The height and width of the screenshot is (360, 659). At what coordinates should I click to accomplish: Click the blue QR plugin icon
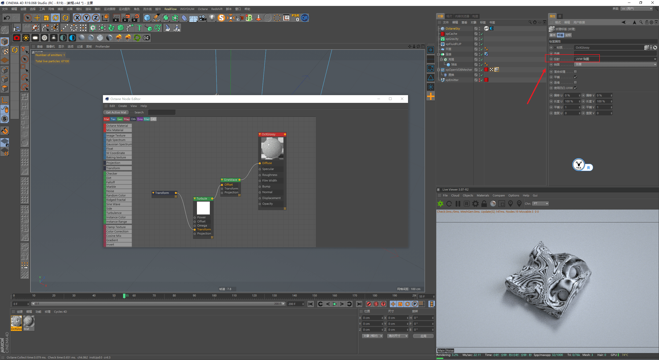(x=305, y=18)
